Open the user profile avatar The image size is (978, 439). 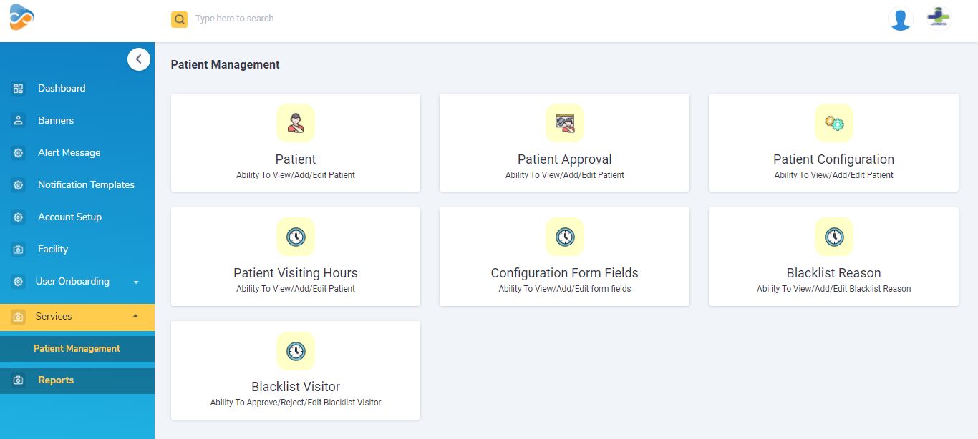point(901,19)
